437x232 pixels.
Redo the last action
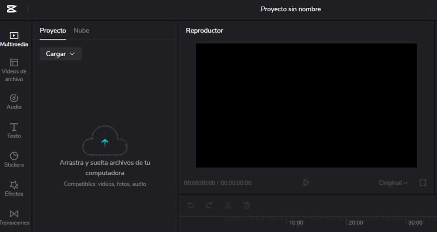coord(209,205)
